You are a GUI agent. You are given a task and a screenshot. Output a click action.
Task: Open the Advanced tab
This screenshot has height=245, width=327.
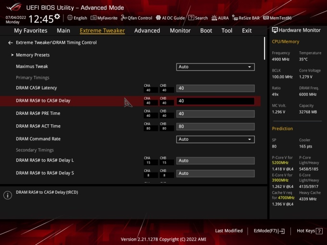point(147,31)
